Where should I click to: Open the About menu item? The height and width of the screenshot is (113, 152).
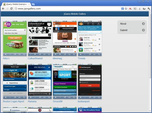pyautogui.click(x=132, y=24)
